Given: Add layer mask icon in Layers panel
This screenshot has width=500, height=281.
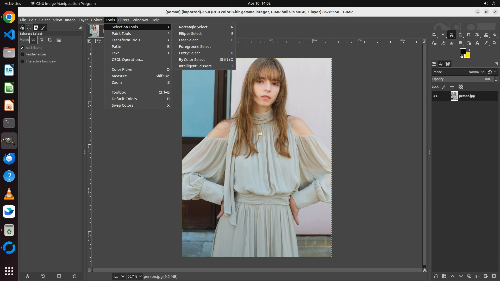Looking at the screenshot, I should click(x=486, y=276).
